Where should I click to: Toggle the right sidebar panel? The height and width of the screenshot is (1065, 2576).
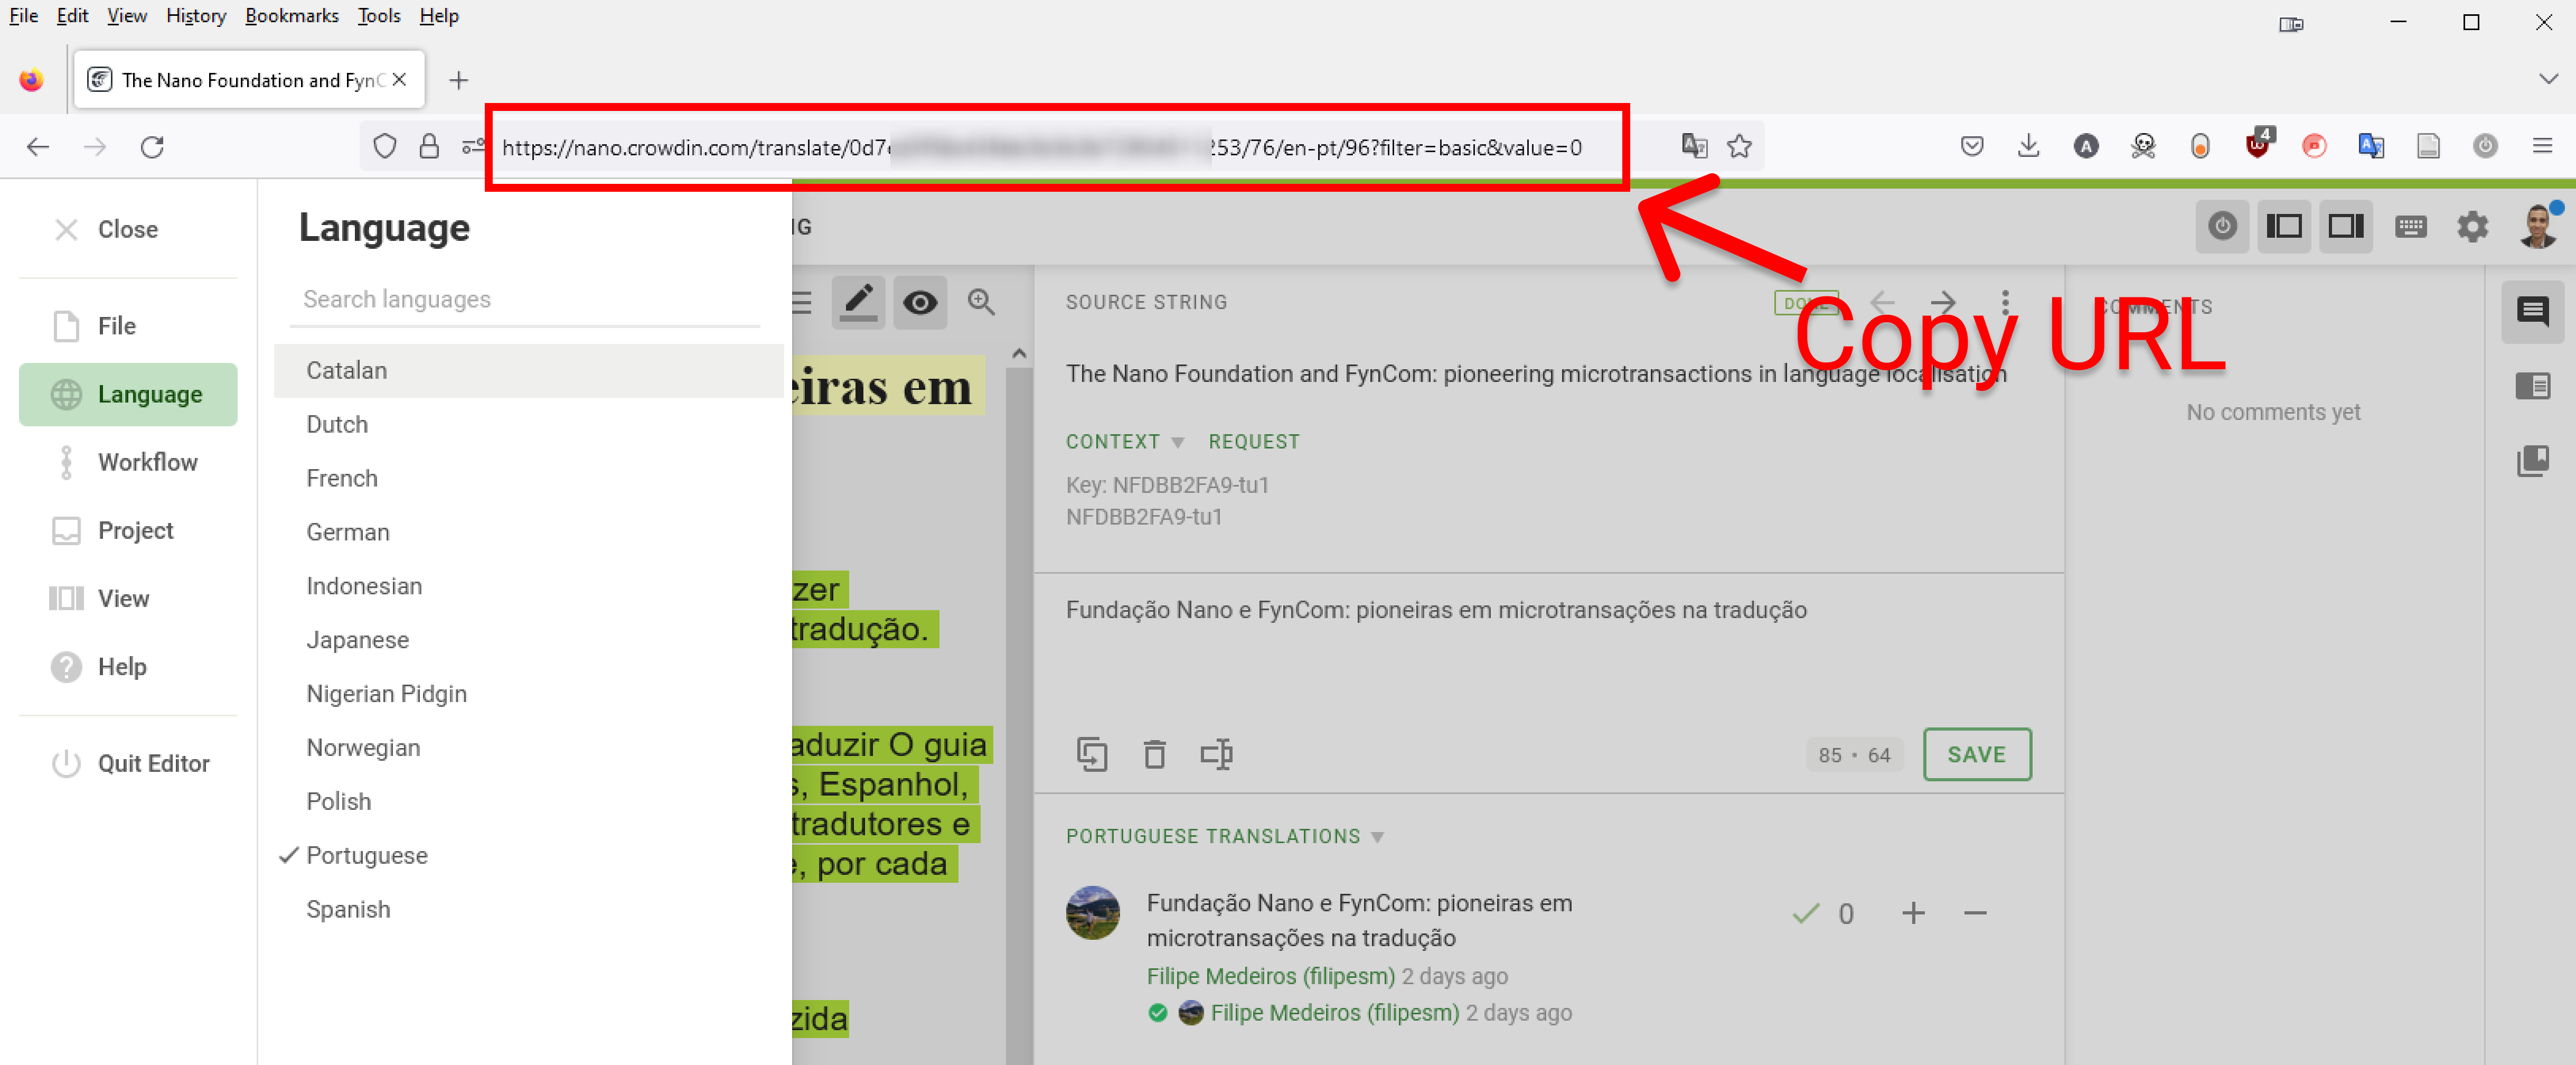[x=2346, y=227]
